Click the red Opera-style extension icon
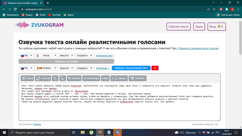Image resolution: width=242 pixels, height=136 pixels. point(221,9)
